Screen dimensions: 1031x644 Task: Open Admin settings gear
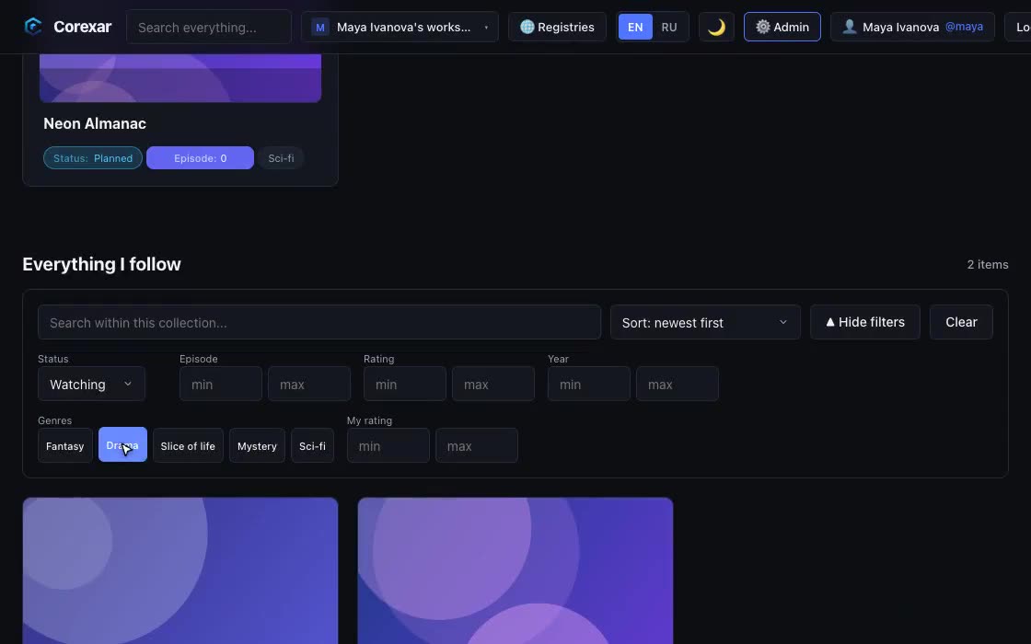[763, 27]
